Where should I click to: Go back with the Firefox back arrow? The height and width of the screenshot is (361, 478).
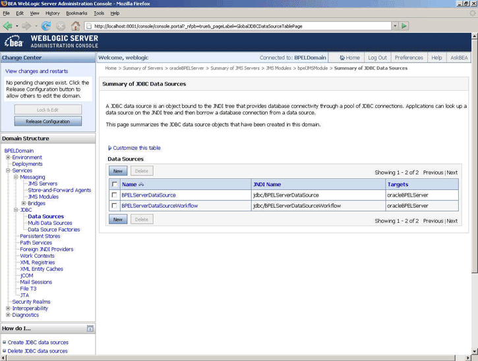click(8, 26)
